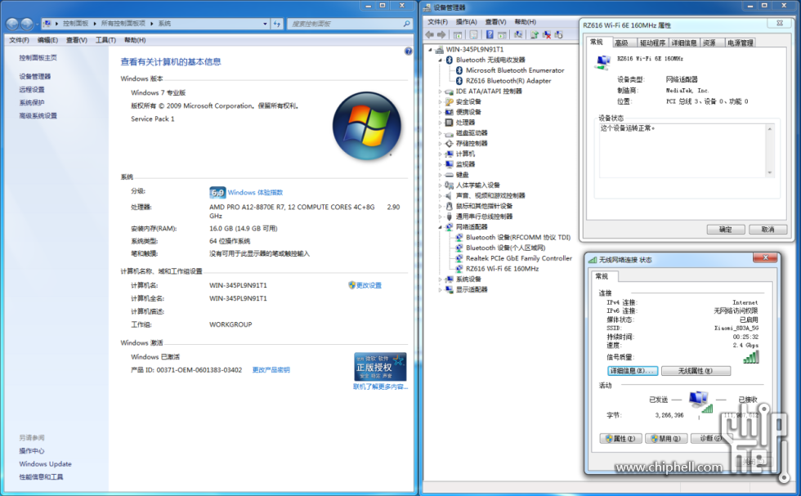The height and width of the screenshot is (496, 801).
Task: Collapse the Bluetooth 无线电收发器 tree node
Action: click(440, 60)
